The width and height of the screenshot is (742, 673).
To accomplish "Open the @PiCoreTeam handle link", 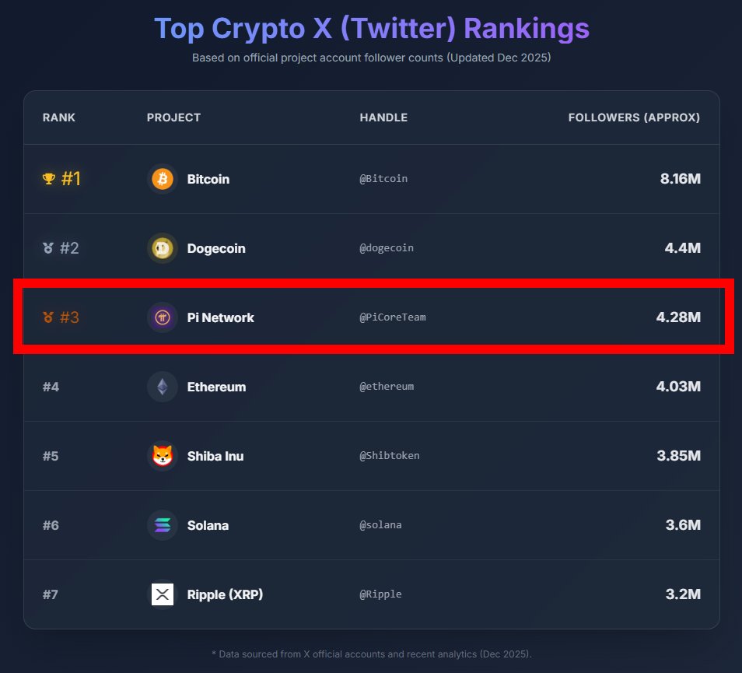I will (393, 317).
